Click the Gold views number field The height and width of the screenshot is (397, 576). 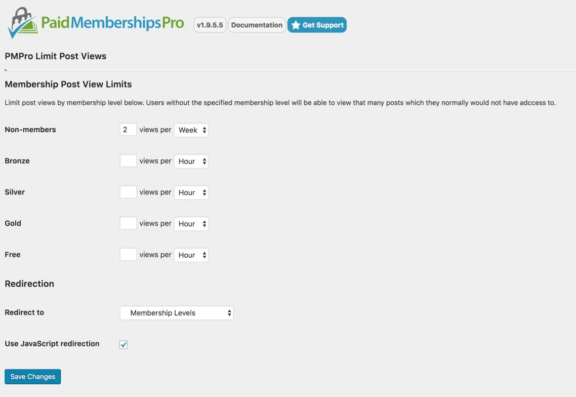[128, 223]
